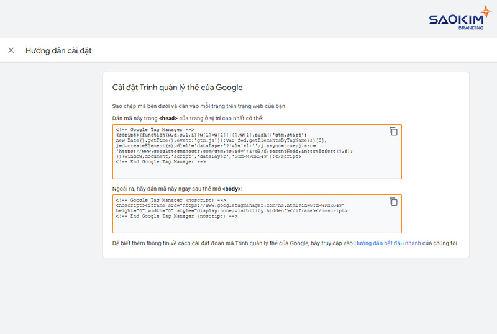Copy the body noscript code snippet
The height and width of the screenshot is (334, 497).
coord(393,202)
